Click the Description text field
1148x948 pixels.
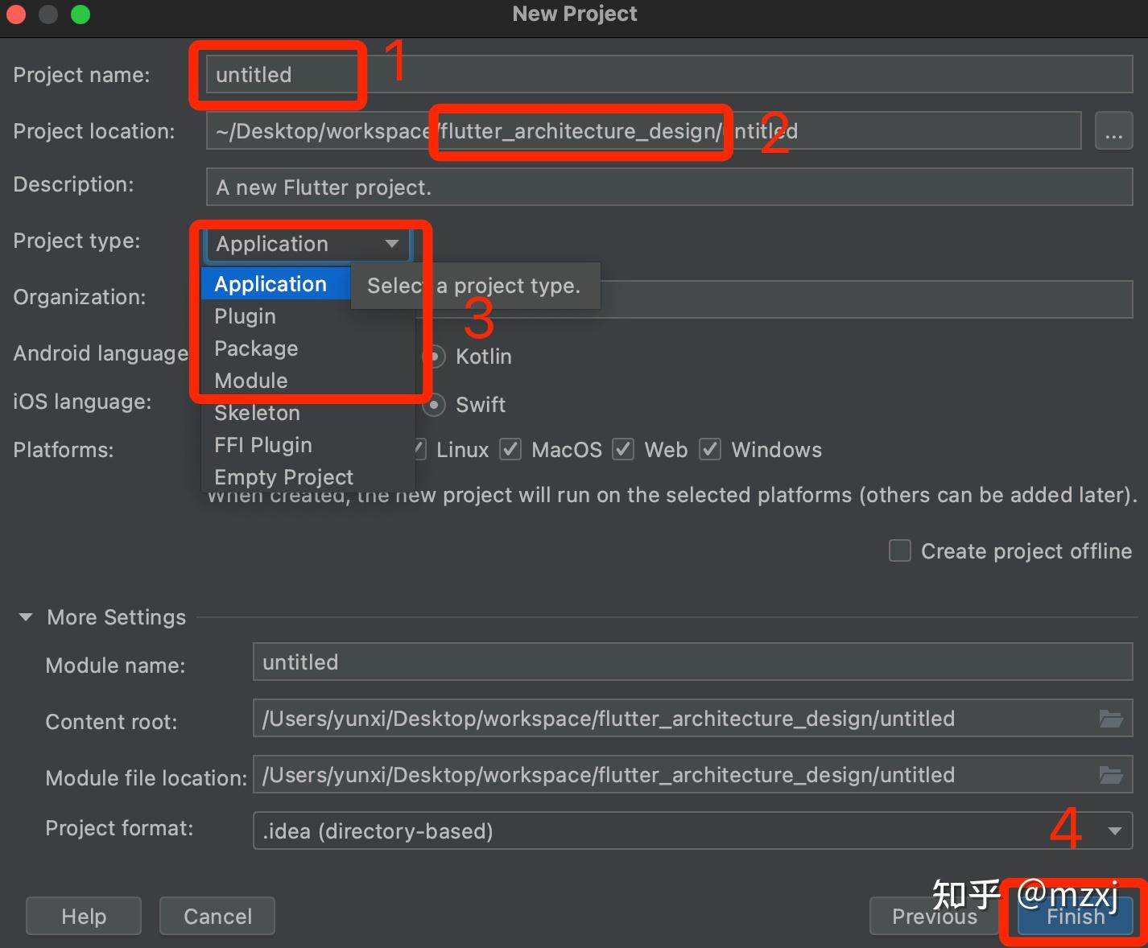(x=668, y=188)
